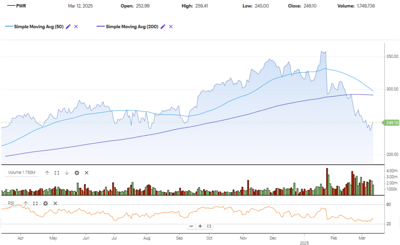Open RSI indicator settings gear
Image resolution: width=400 pixels, height=245 pixels.
45,203
